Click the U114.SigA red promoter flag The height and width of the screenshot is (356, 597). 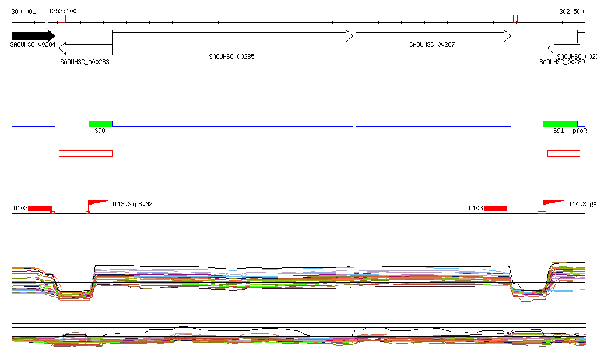(x=553, y=202)
